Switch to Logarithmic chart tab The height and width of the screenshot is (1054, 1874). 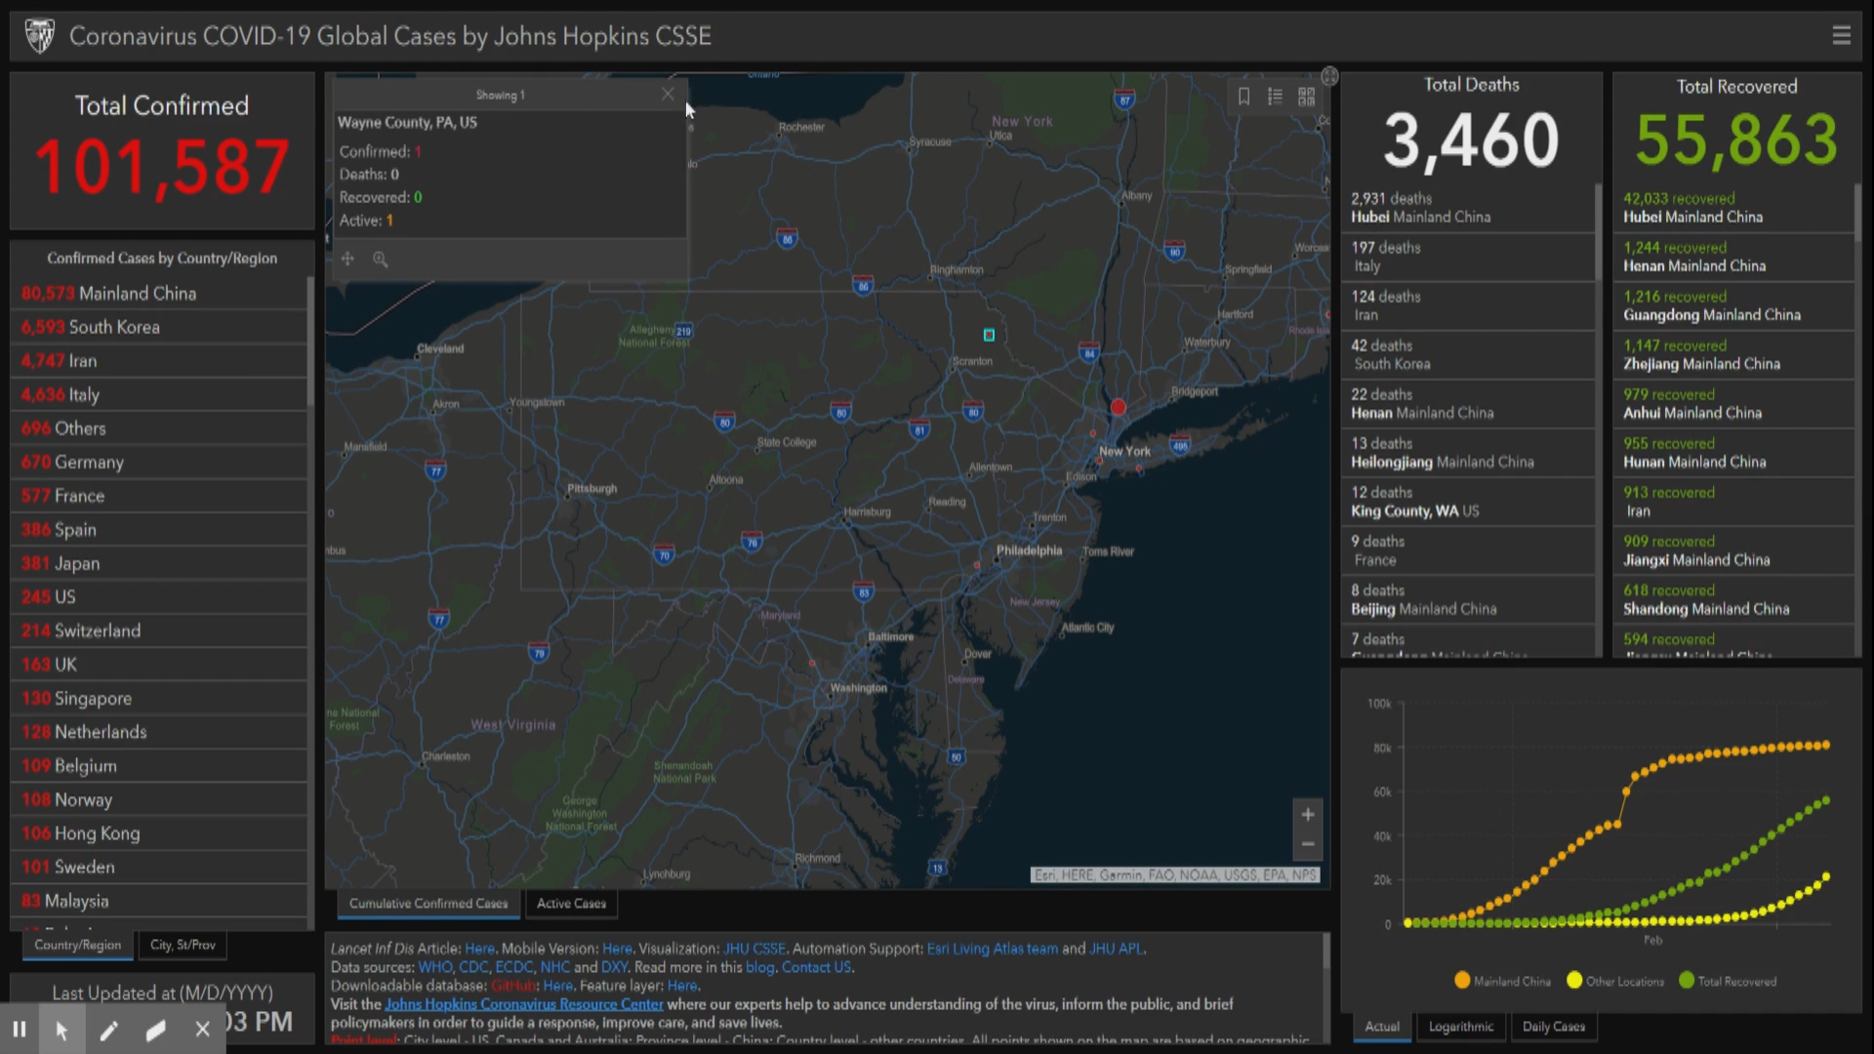tap(1460, 1027)
